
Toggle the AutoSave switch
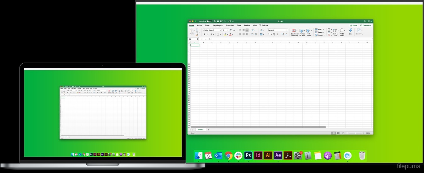point(209,21)
